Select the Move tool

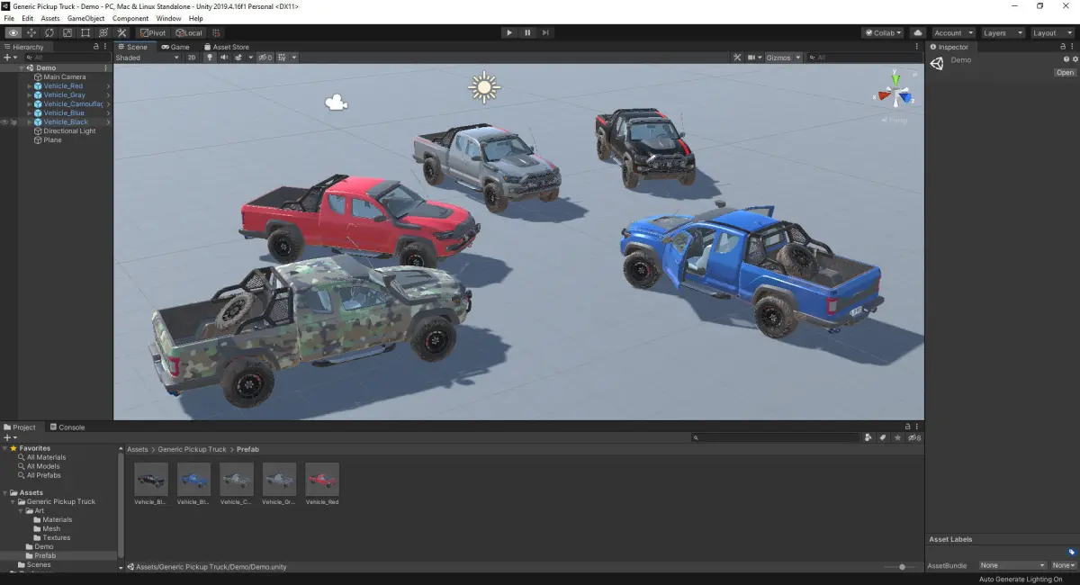click(31, 32)
